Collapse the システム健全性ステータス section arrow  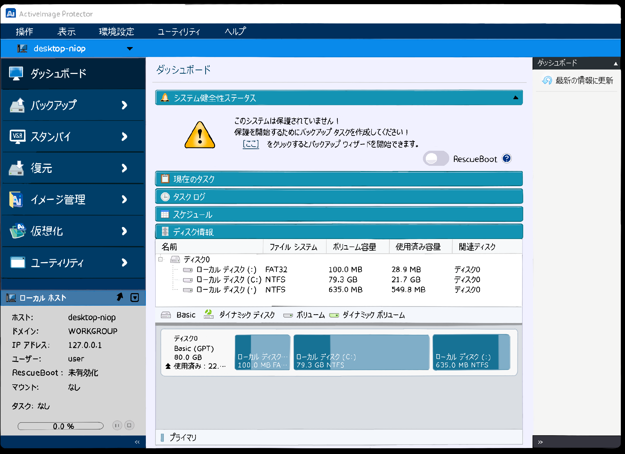tap(516, 98)
